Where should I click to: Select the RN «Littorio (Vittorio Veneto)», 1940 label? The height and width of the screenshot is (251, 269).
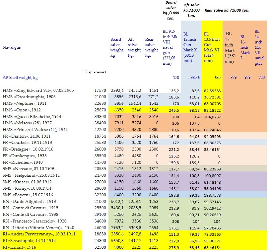(x=38, y=228)
